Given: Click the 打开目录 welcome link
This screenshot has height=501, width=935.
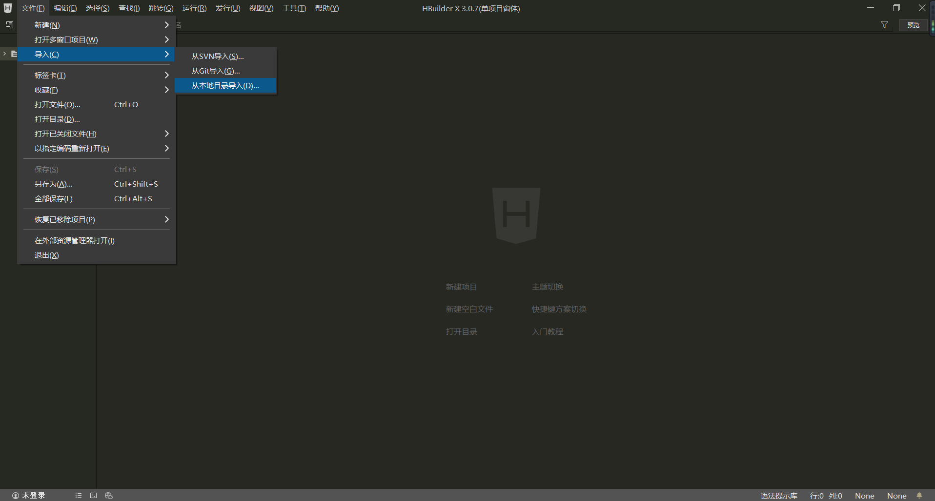Looking at the screenshot, I should [461, 331].
